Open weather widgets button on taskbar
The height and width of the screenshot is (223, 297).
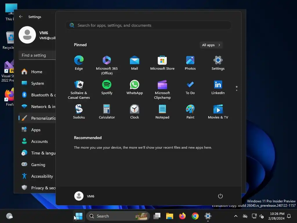coord(10,216)
